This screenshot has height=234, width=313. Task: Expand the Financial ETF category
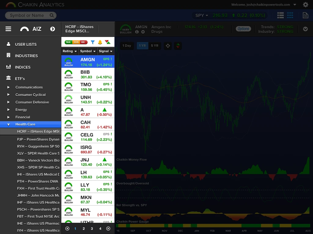tap(8, 117)
